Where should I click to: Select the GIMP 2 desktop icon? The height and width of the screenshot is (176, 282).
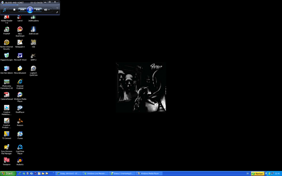pyautogui.click(x=33, y=57)
